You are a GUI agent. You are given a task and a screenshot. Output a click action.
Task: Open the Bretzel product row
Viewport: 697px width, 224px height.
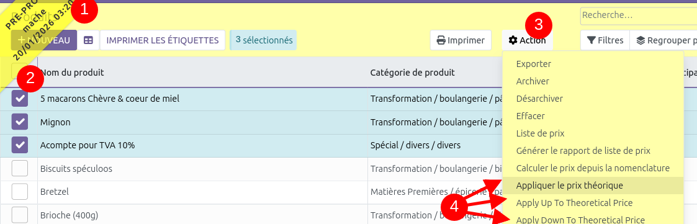[x=54, y=192]
